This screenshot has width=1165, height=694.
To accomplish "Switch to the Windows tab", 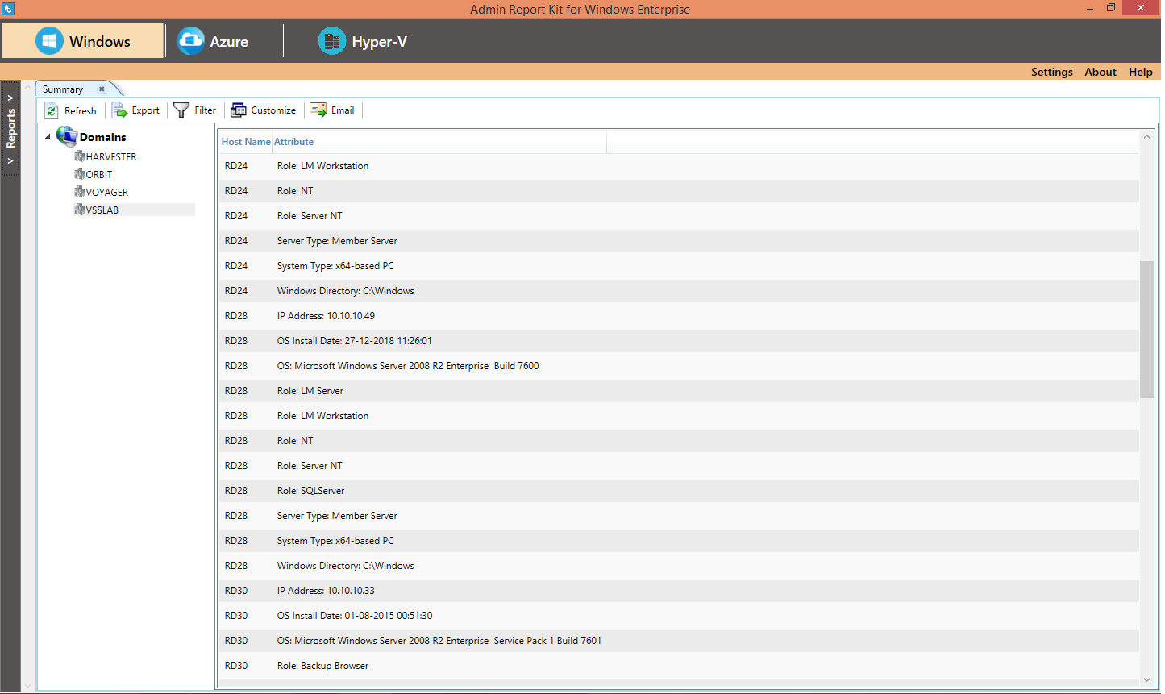I will tap(83, 41).
